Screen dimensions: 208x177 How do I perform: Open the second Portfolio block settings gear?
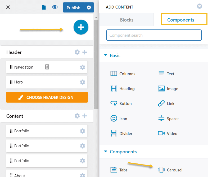pos(83,146)
